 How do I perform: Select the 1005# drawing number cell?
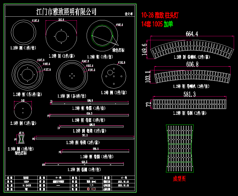click(x=26, y=182)
